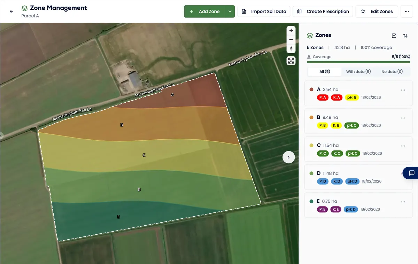Click the K: D badge in zone D
This screenshot has height=264, width=418.
click(x=337, y=181)
